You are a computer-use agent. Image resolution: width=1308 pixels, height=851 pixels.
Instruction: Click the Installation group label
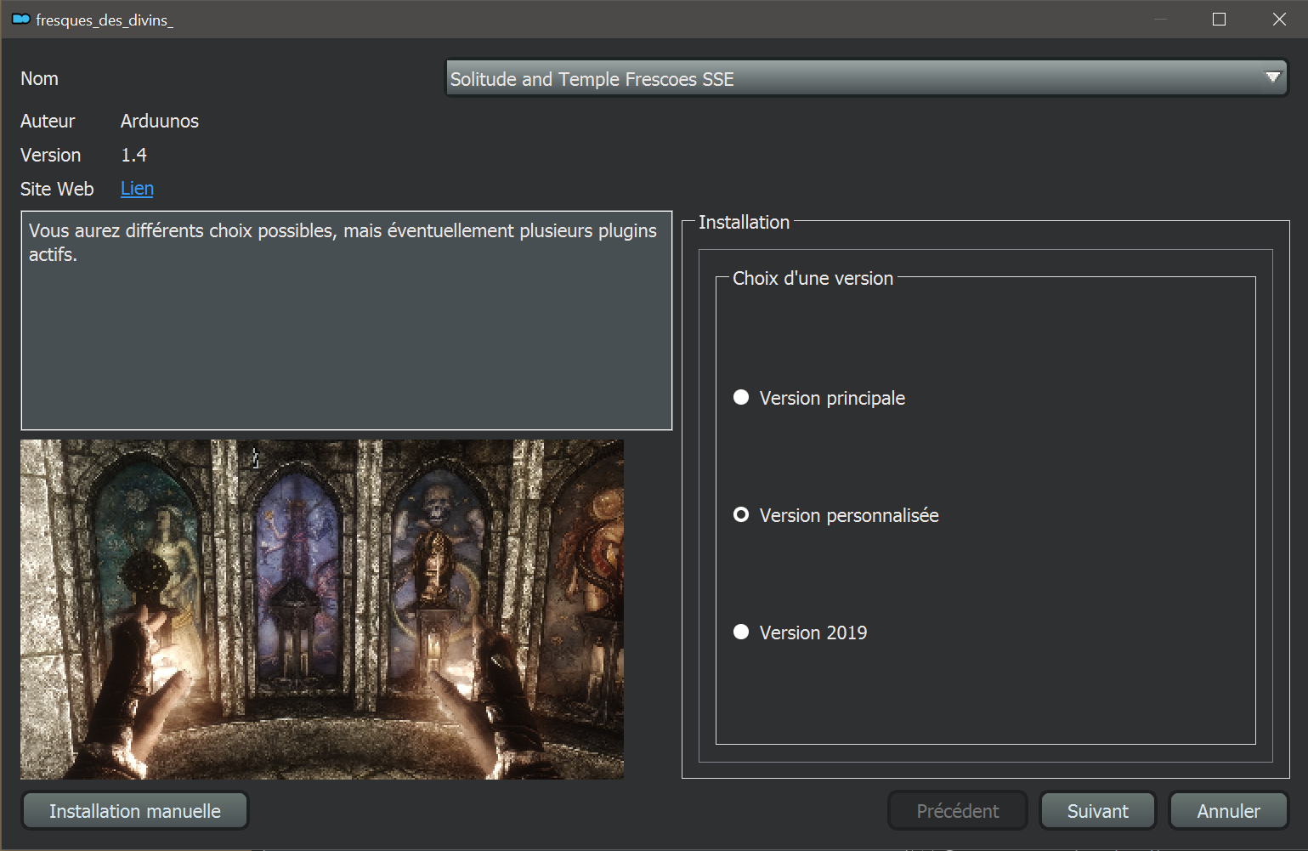click(744, 223)
